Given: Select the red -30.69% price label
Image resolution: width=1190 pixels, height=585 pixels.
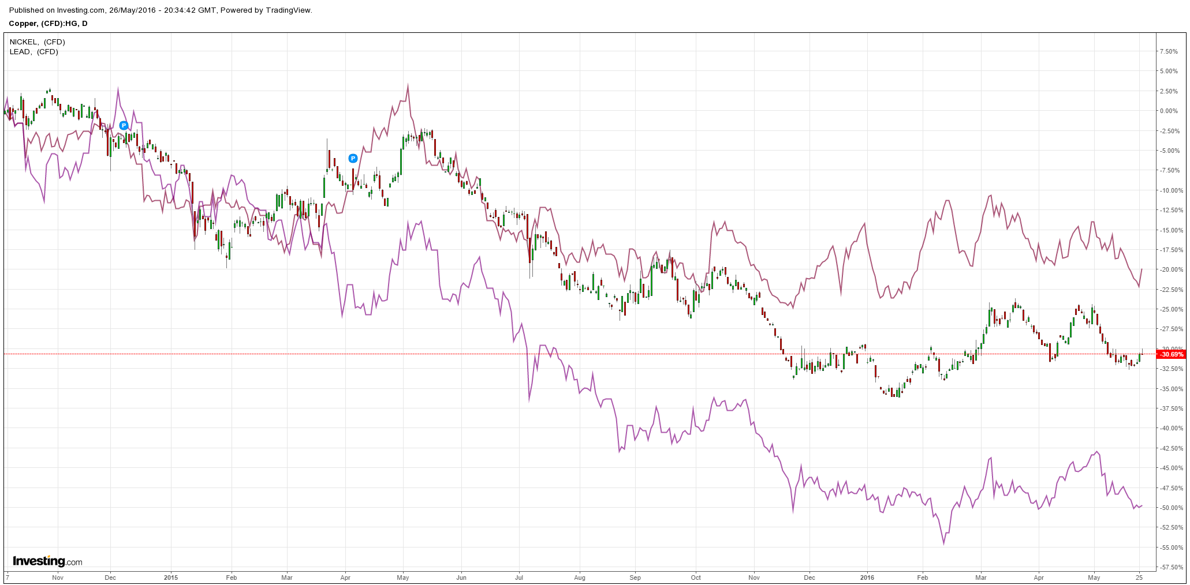Looking at the screenshot, I should point(1172,354).
